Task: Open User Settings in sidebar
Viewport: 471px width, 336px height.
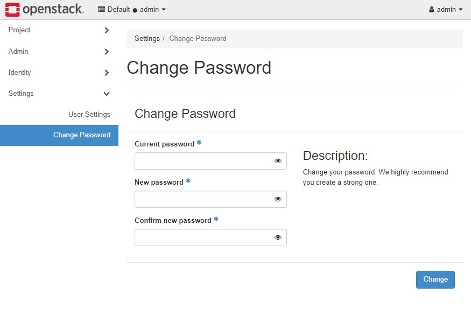Action: click(x=89, y=115)
